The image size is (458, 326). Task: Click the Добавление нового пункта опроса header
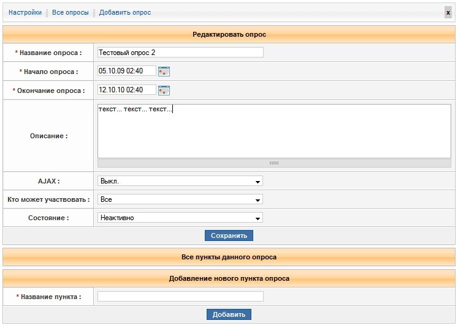(229, 278)
